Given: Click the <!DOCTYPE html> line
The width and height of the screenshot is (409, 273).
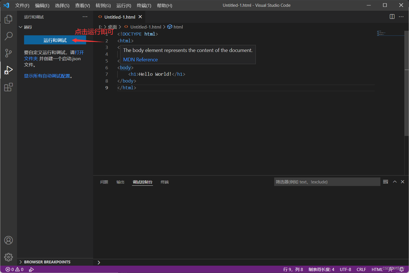Looking at the screenshot, I should coord(137,34).
